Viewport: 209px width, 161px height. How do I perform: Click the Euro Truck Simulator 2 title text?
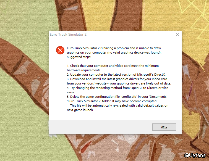[x=68, y=35]
